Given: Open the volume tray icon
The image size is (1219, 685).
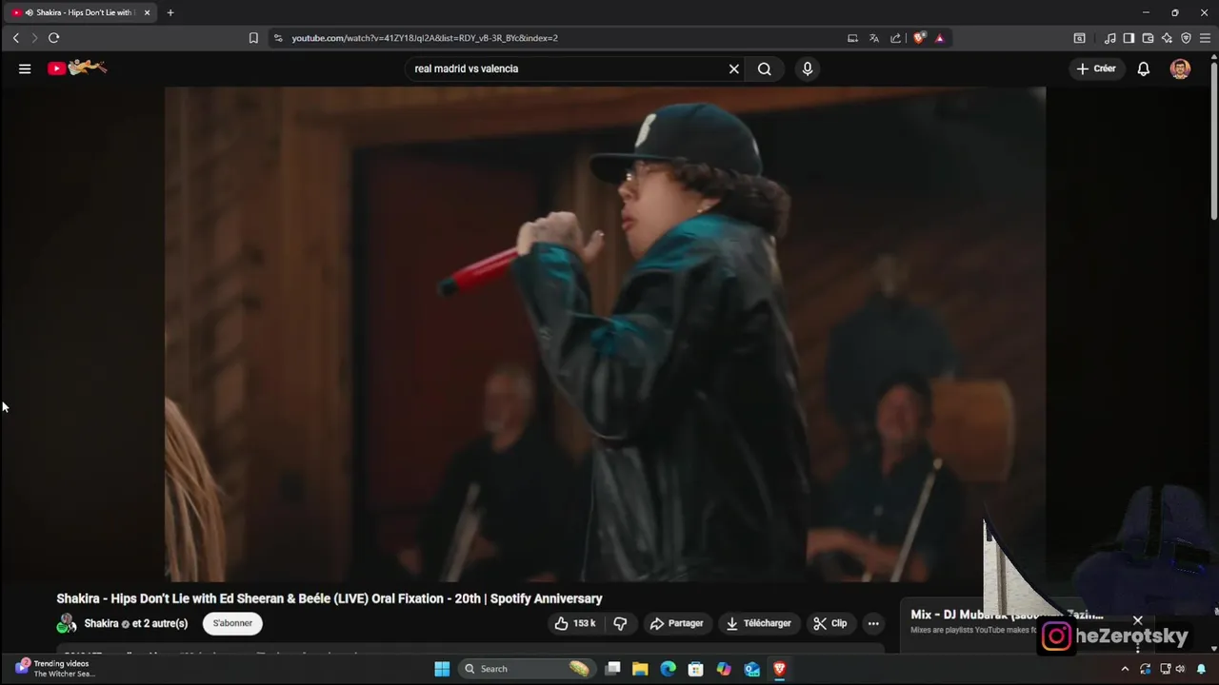Looking at the screenshot, I should coord(1181,669).
